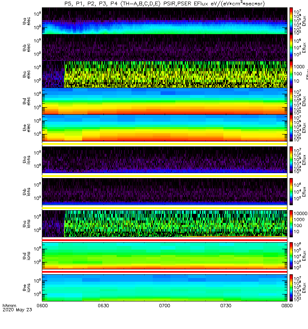Viewport: 308px width, 329px height.
Task: Select the "the elec" panel label
Action: pyautogui.click(x=26, y=128)
